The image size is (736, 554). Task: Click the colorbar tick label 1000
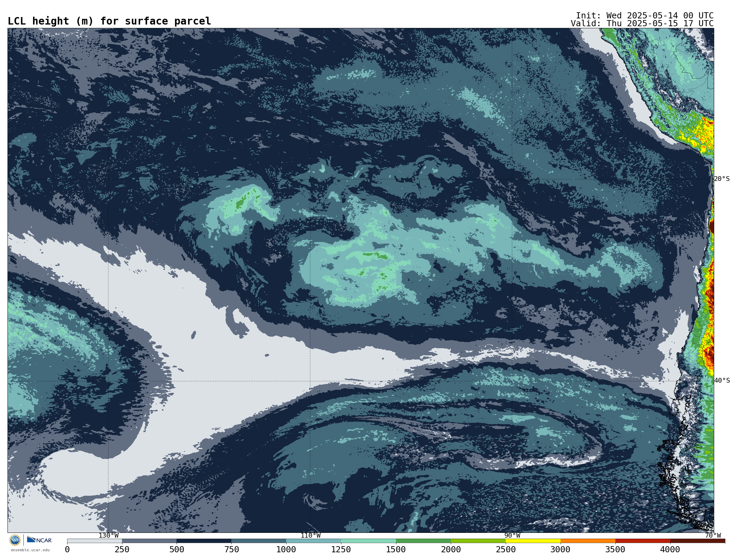pyautogui.click(x=286, y=550)
